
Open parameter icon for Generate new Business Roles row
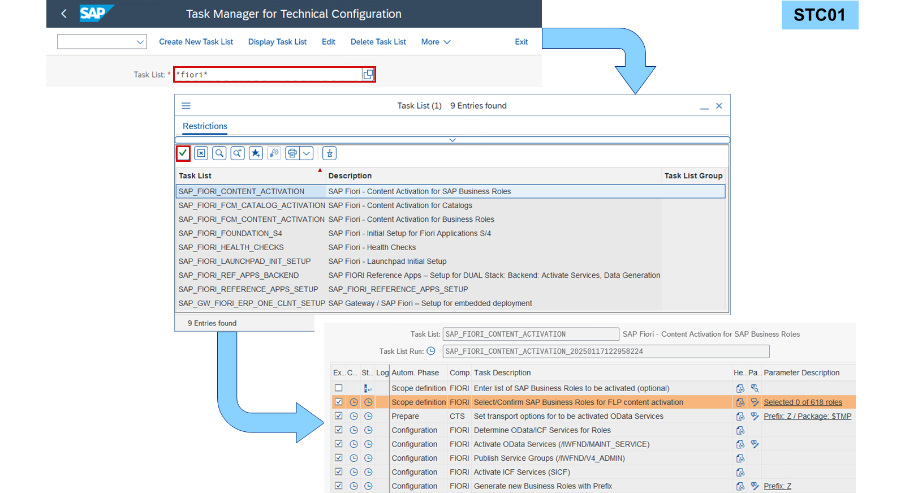pos(755,486)
